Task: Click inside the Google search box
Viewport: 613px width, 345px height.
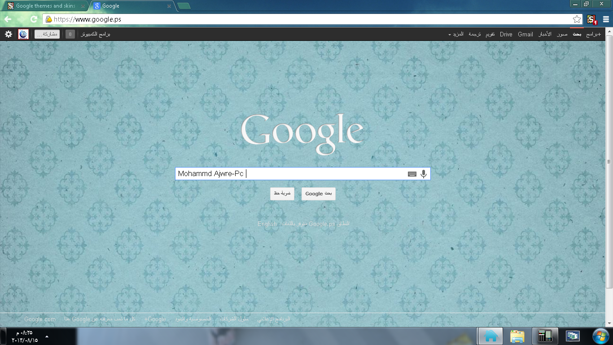Action: click(303, 174)
